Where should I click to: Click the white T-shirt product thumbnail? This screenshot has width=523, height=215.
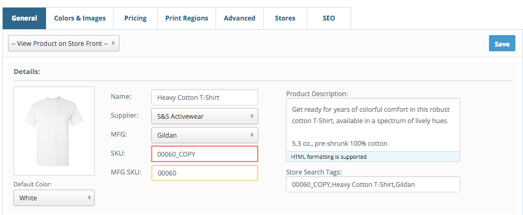(54, 131)
